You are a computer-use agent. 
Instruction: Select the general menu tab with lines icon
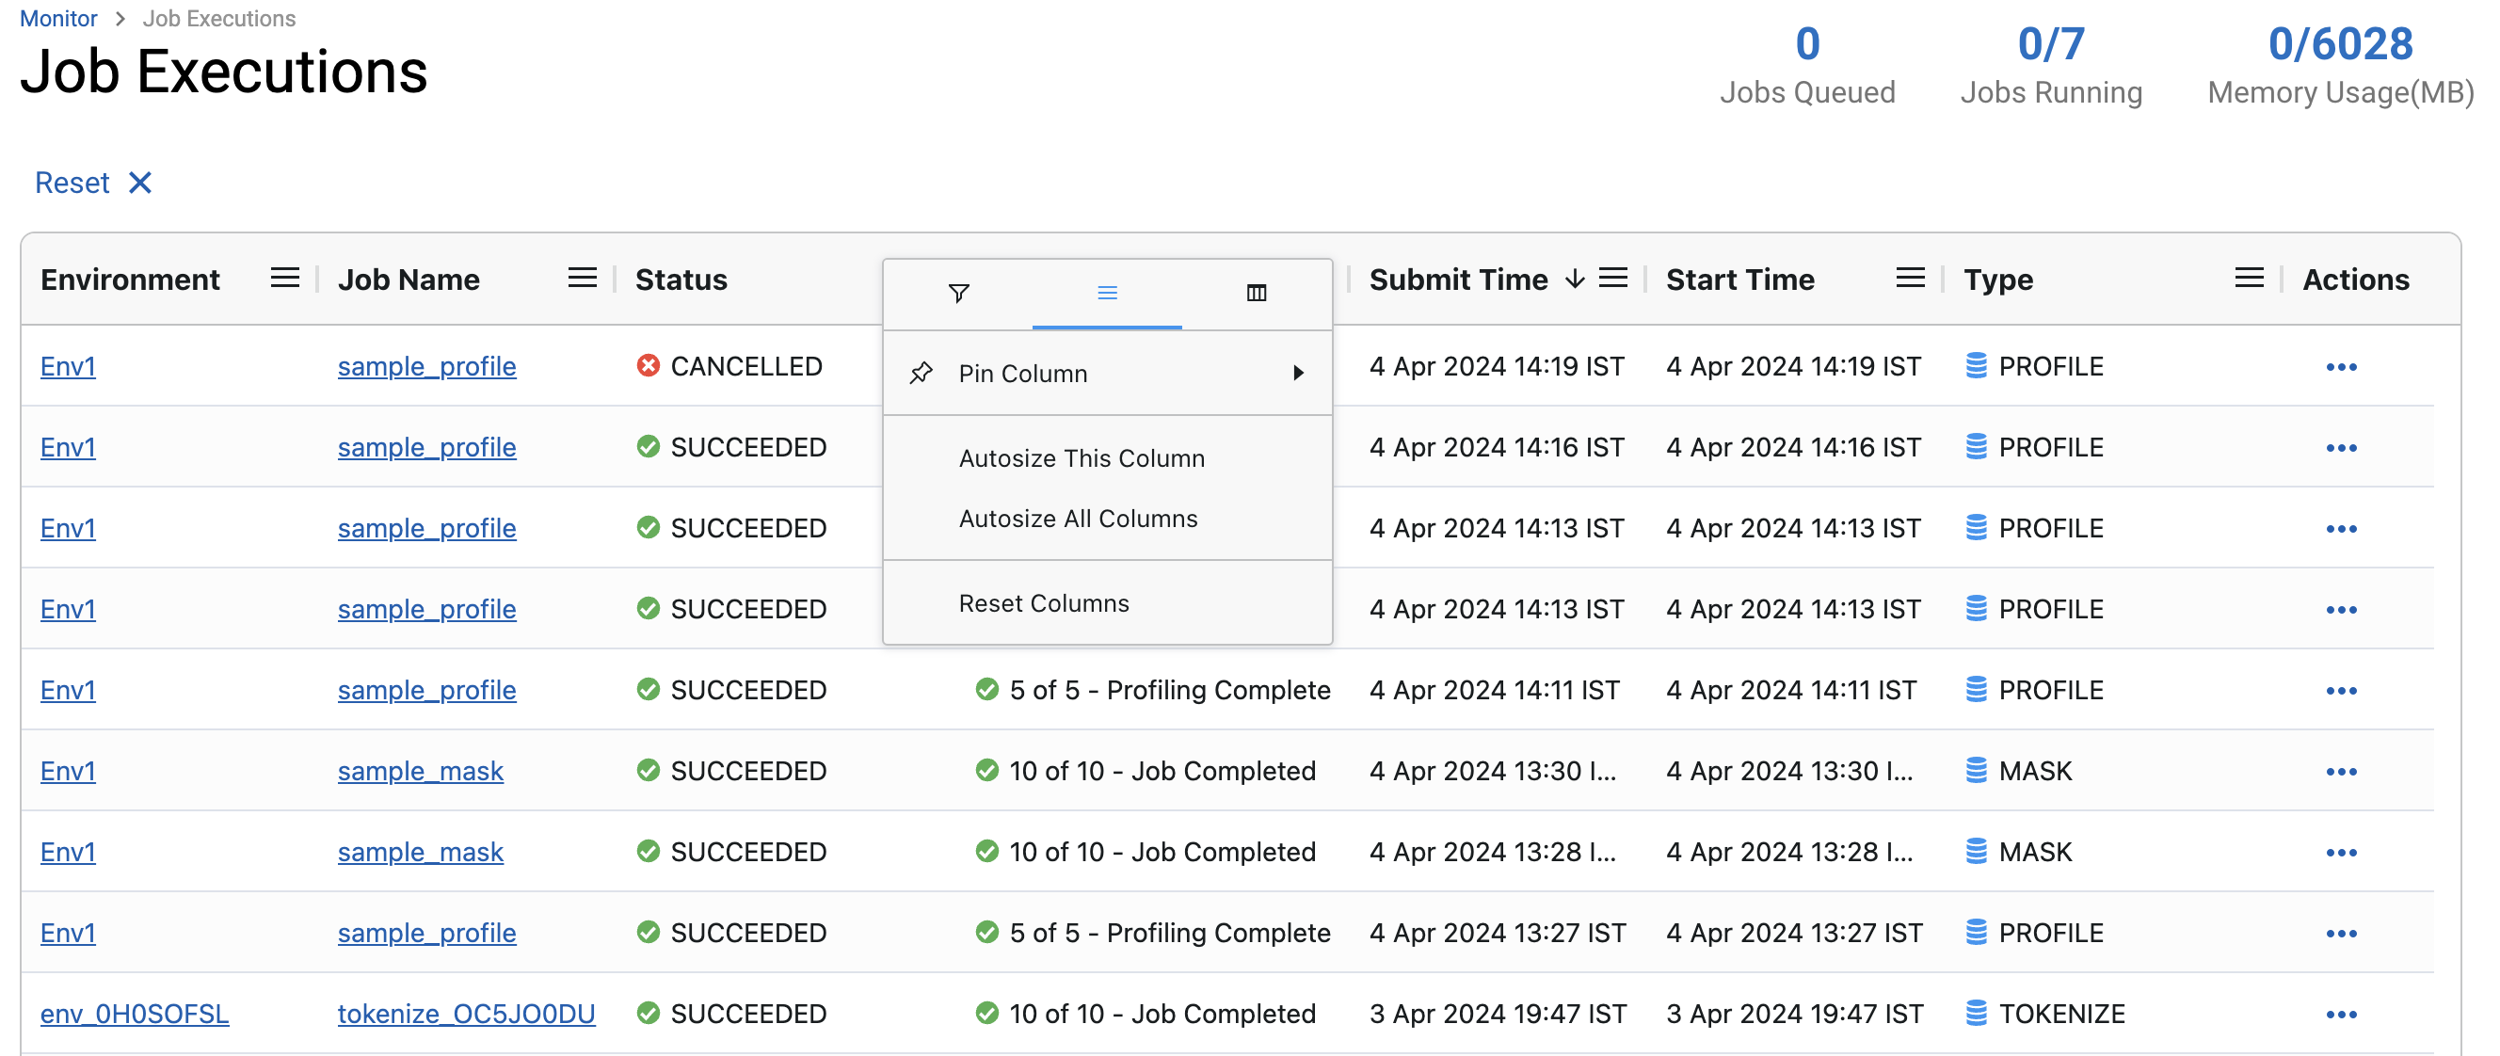pos(1106,293)
